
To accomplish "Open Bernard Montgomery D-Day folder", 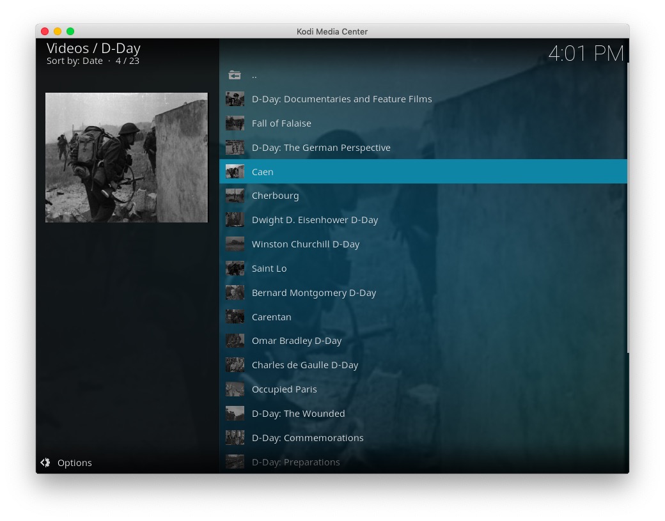I will coord(313,293).
